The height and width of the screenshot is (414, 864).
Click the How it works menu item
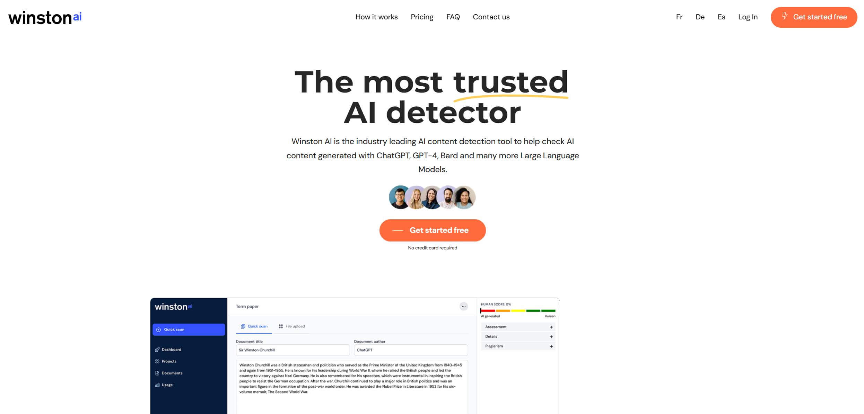coord(376,17)
